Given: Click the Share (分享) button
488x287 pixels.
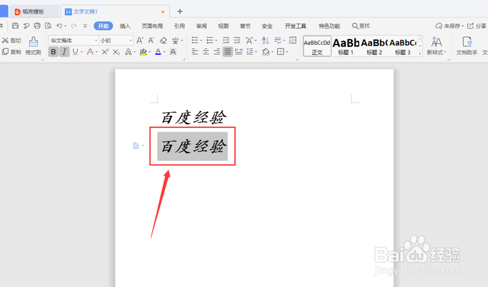Looking at the screenshot, I should tap(477, 26).
